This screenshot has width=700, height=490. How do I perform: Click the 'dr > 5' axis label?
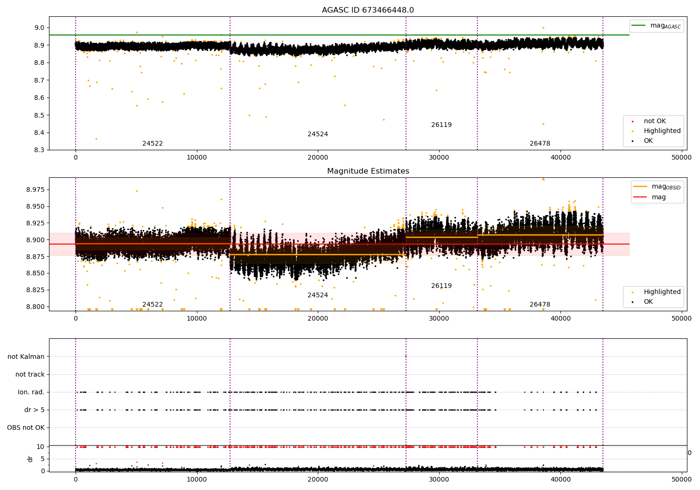click(35, 410)
